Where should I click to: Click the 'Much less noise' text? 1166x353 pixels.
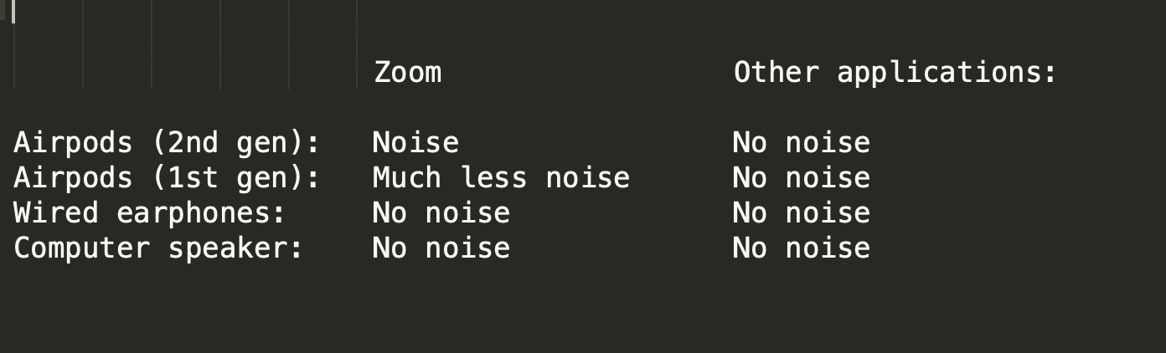click(x=501, y=178)
